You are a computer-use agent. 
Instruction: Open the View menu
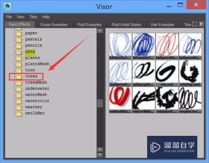(20, 17)
